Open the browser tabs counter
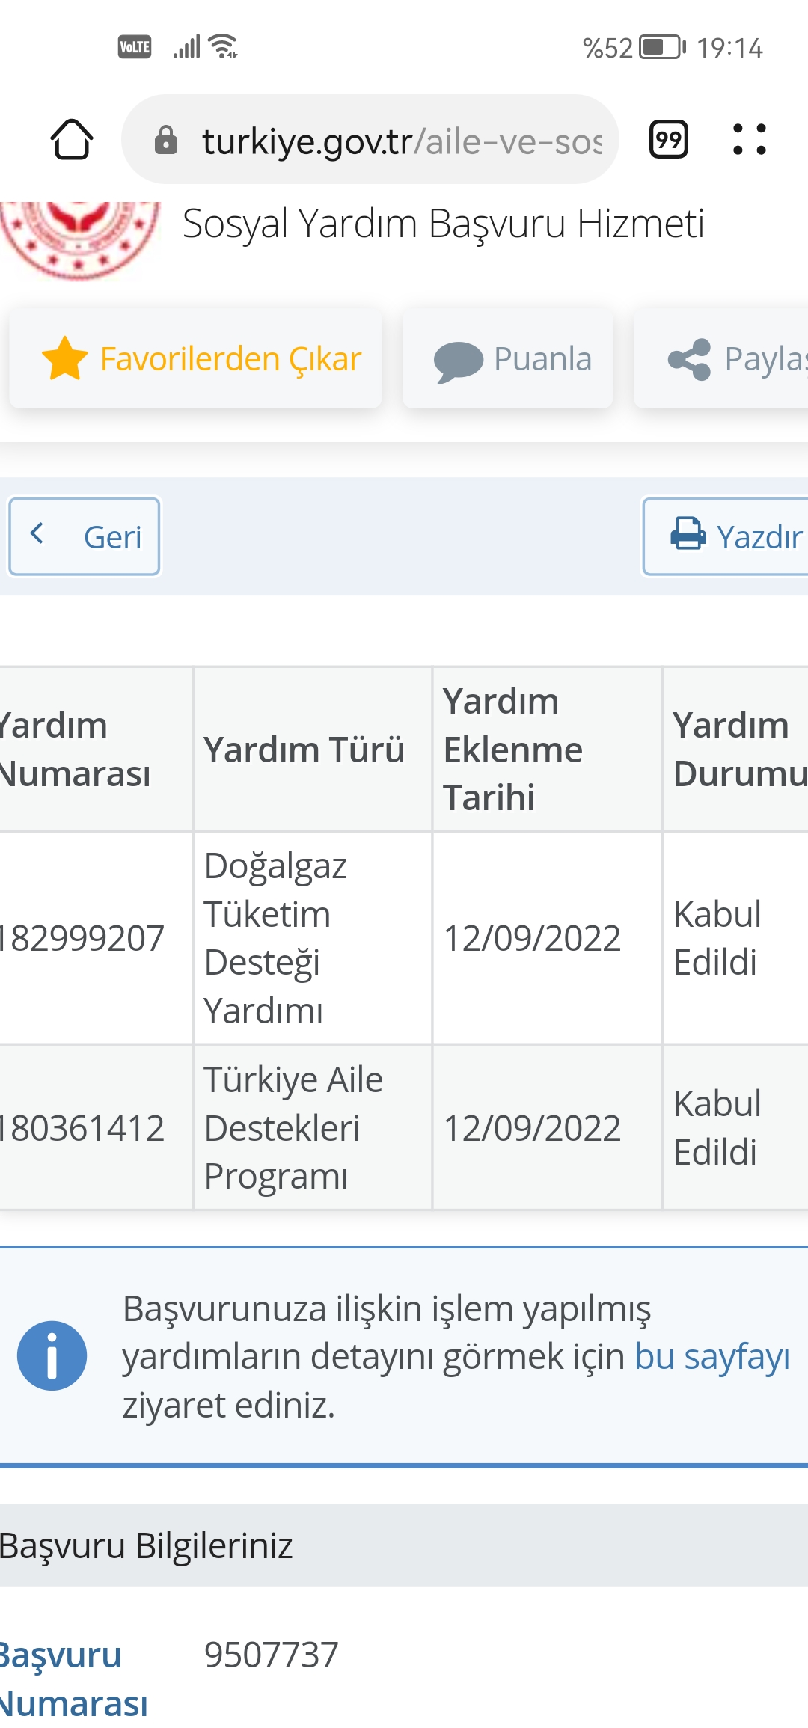This screenshot has width=808, height=1728. [x=668, y=140]
